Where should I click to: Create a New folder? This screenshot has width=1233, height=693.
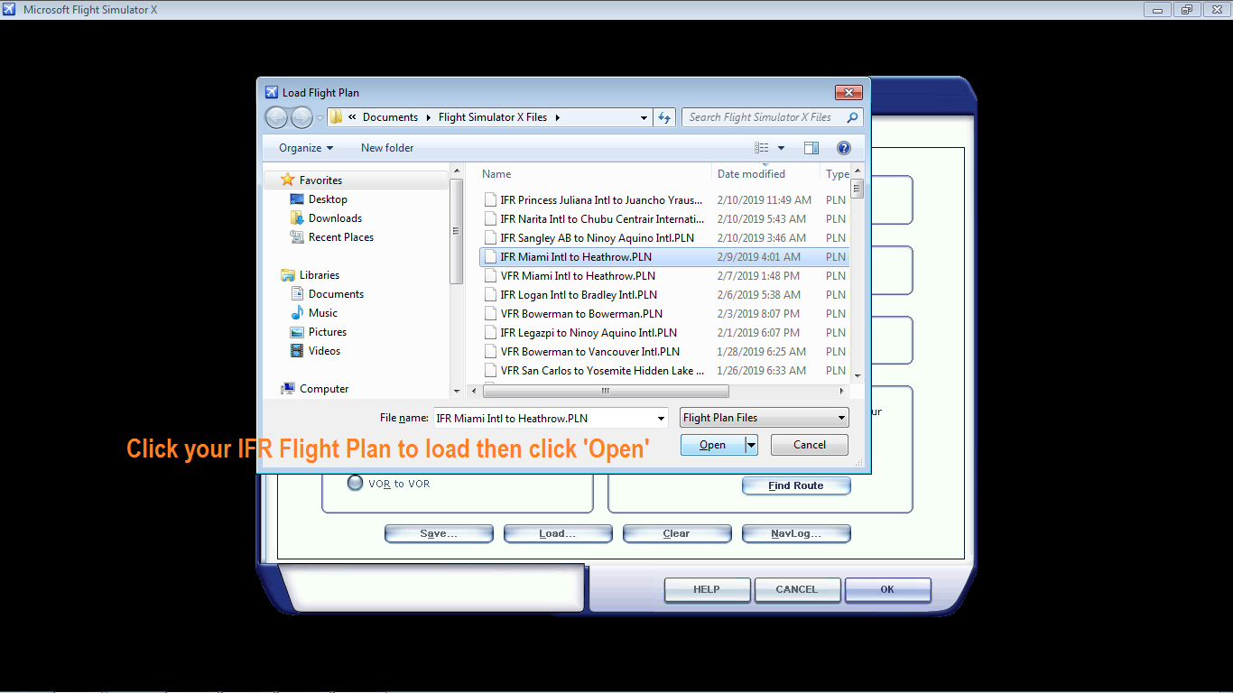coord(387,148)
